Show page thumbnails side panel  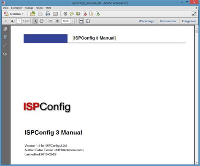point(5,29)
